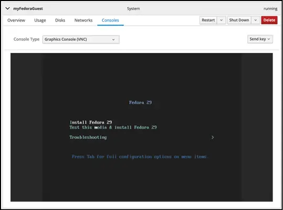Click the Fedora 29 title in console
Image resolution: width=283 pixels, height=210 pixels.
click(x=140, y=103)
